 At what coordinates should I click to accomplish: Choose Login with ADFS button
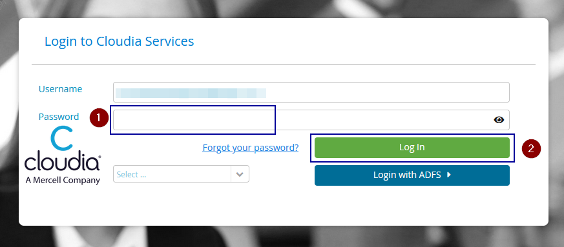pyautogui.click(x=412, y=175)
